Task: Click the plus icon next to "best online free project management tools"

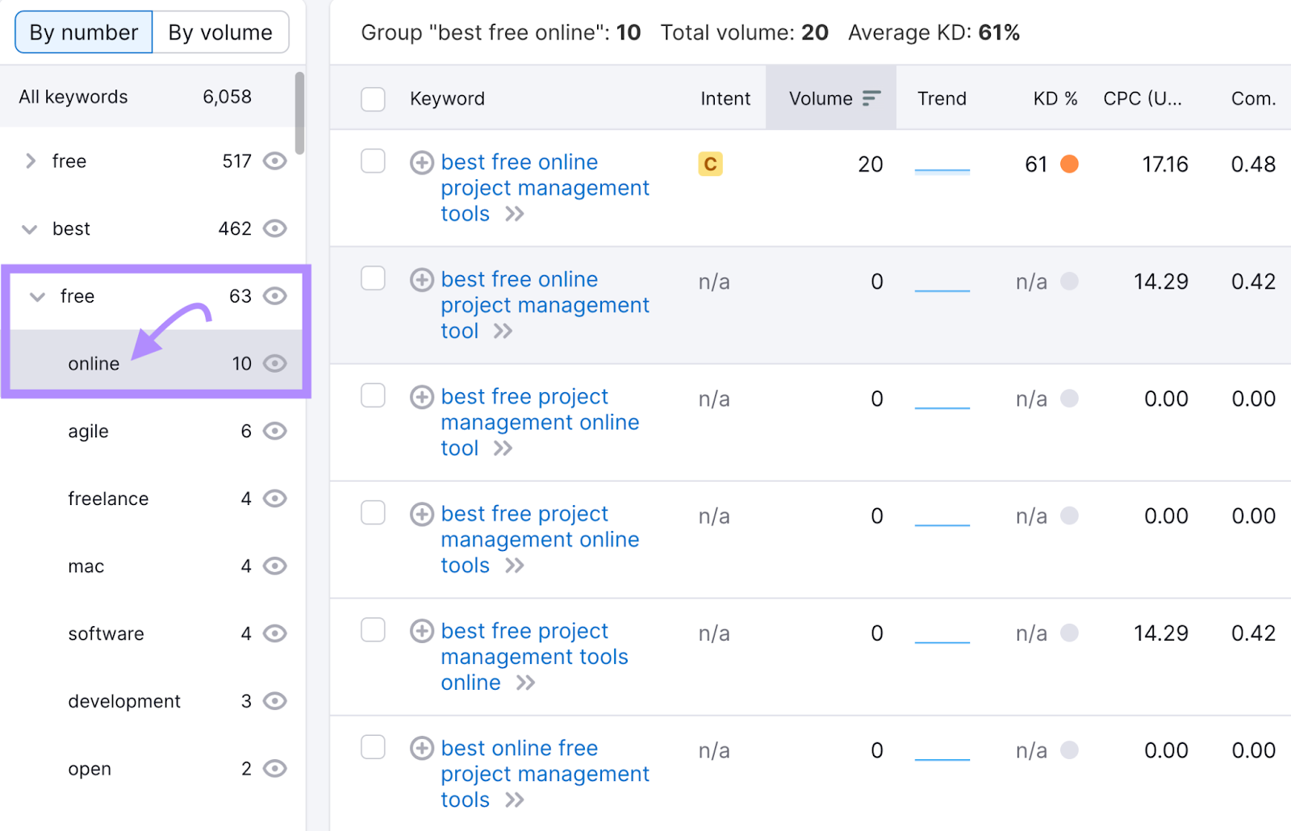Action: (421, 749)
